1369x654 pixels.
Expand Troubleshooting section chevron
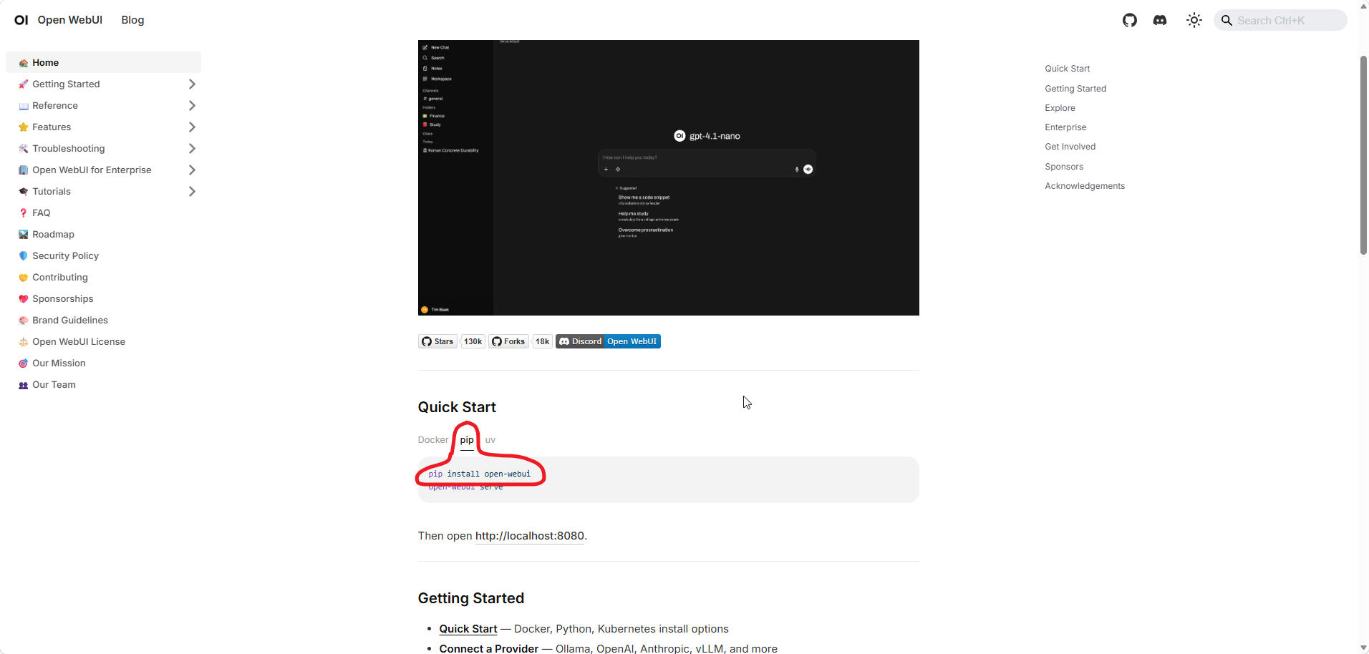pos(192,148)
